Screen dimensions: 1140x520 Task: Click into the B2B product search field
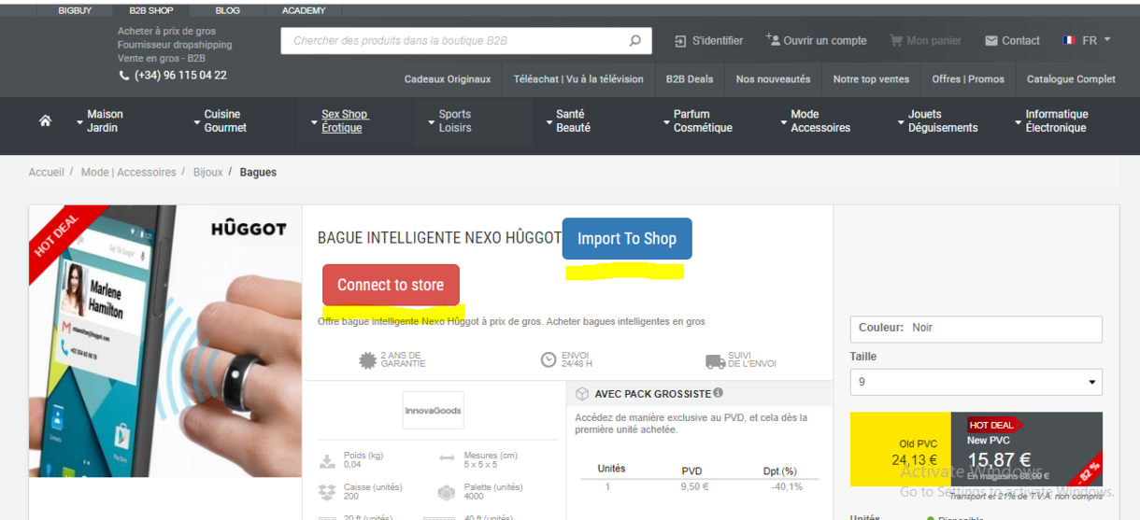[453, 41]
